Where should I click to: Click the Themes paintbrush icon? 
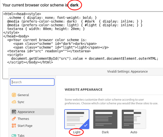pos(14,119)
